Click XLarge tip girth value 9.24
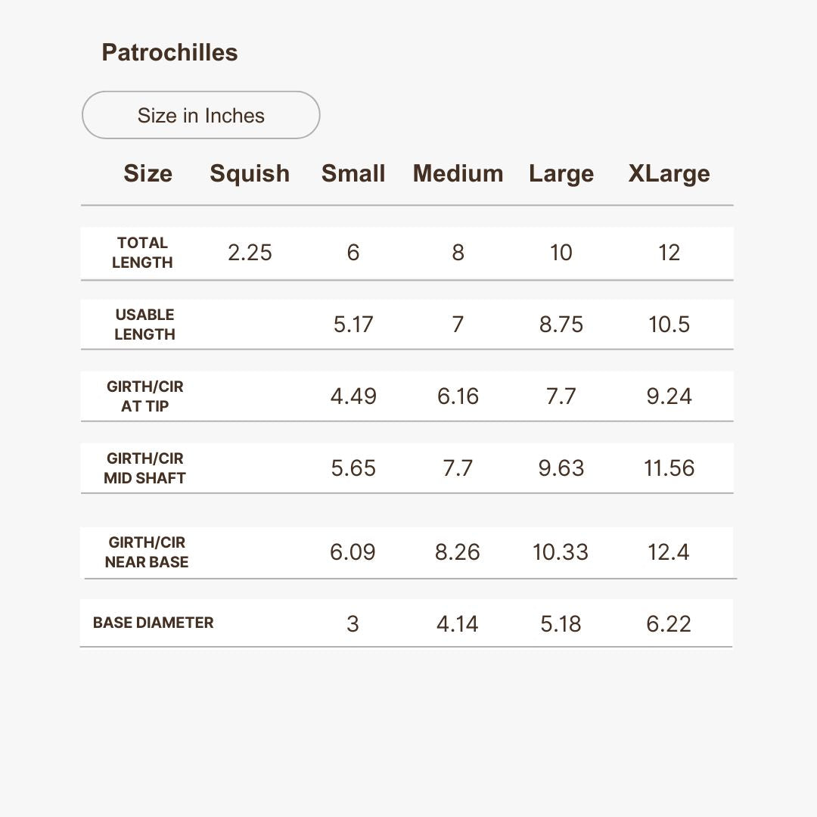Image resolution: width=817 pixels, height=817 pixels. point(669,396)
